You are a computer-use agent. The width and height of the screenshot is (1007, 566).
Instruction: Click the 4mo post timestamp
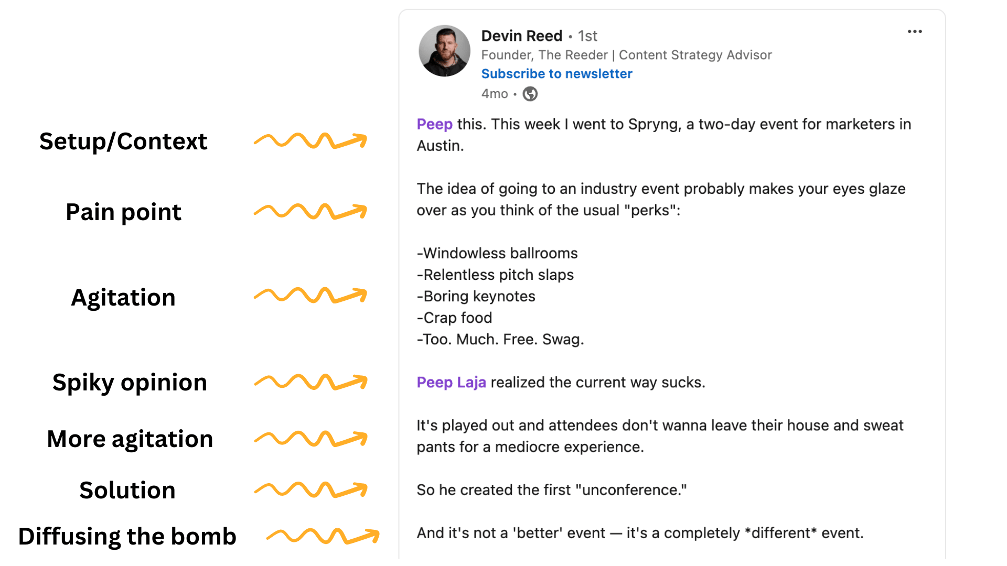[x=495, y=94]
